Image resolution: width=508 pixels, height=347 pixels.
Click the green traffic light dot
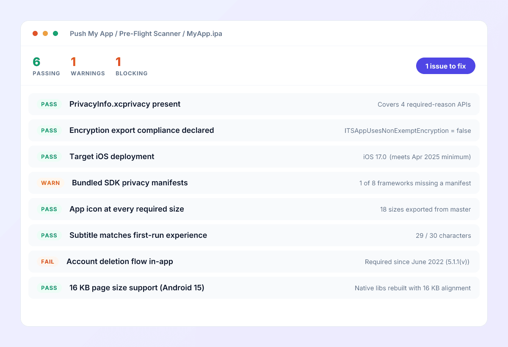(55, 33)
